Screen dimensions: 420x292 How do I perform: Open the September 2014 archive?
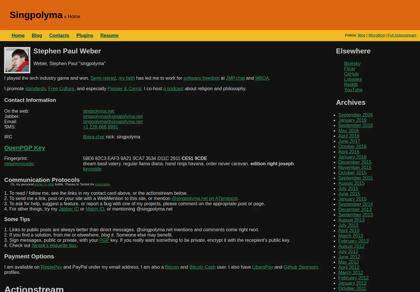pyautogui.click(x=356, y=204)
